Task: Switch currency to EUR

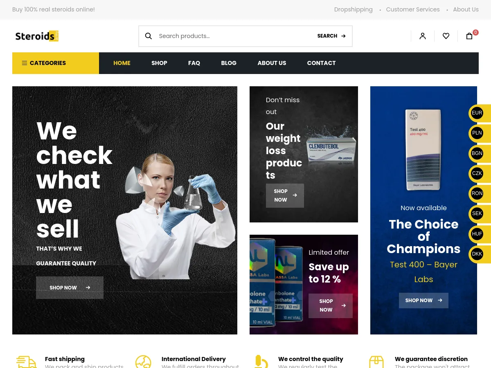Action: click(x=477, y=113)
